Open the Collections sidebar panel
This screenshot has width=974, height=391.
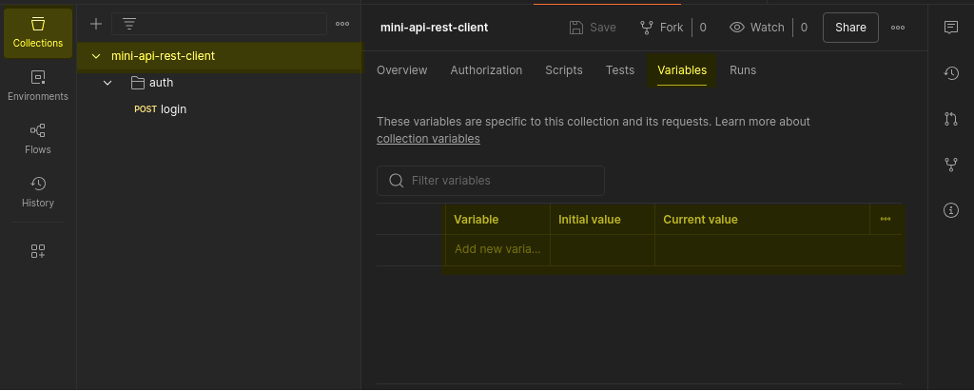tap(38, 32)
